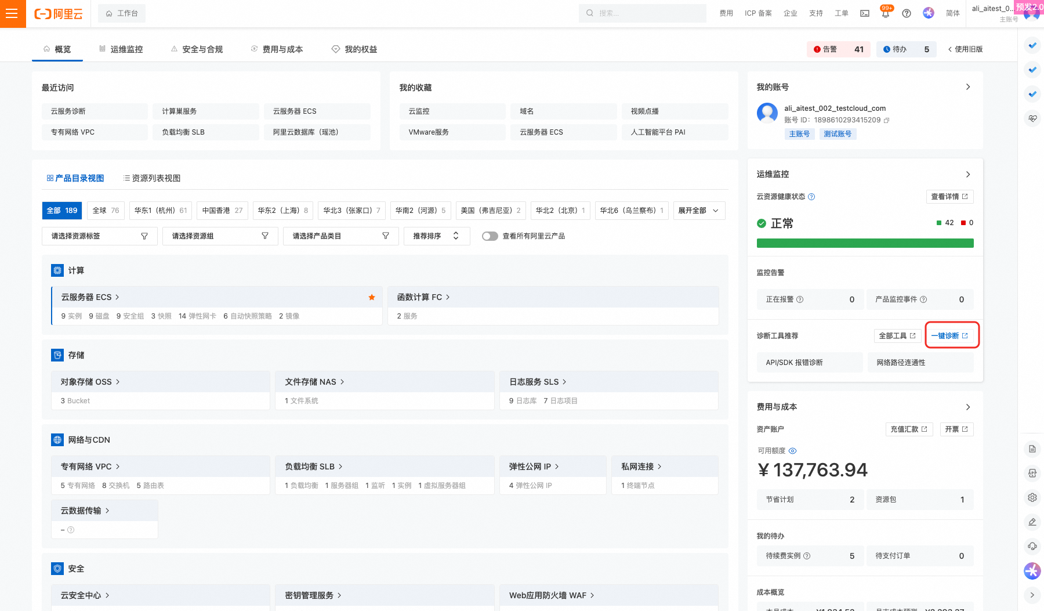
Task: Open 对象存储 OSS product card
Action: (x=161, y=390)
